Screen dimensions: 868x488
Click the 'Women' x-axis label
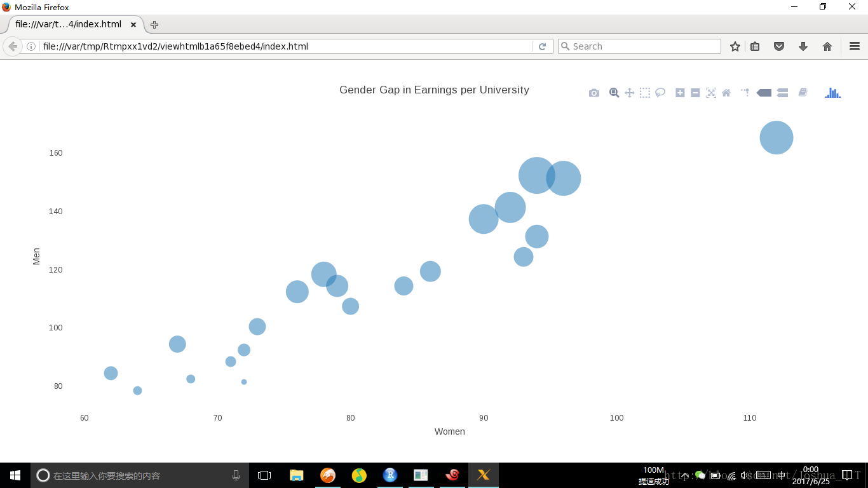pyautogui.click(x=450, y=431)
